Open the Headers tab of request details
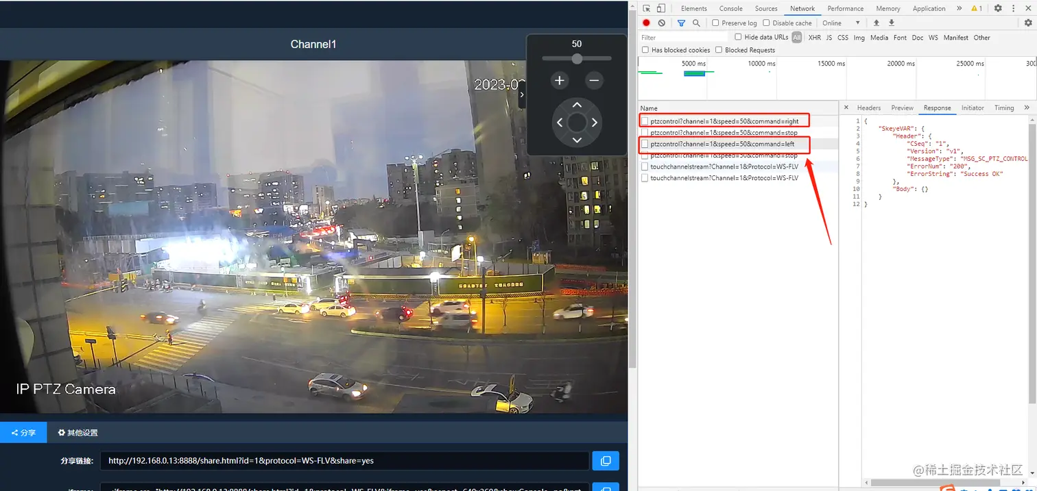Screen dimensions: 1037x491 868,108
